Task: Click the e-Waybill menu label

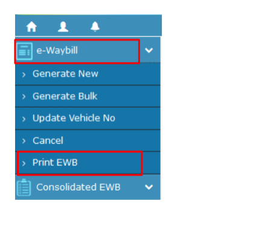Action: coord(57,50)
